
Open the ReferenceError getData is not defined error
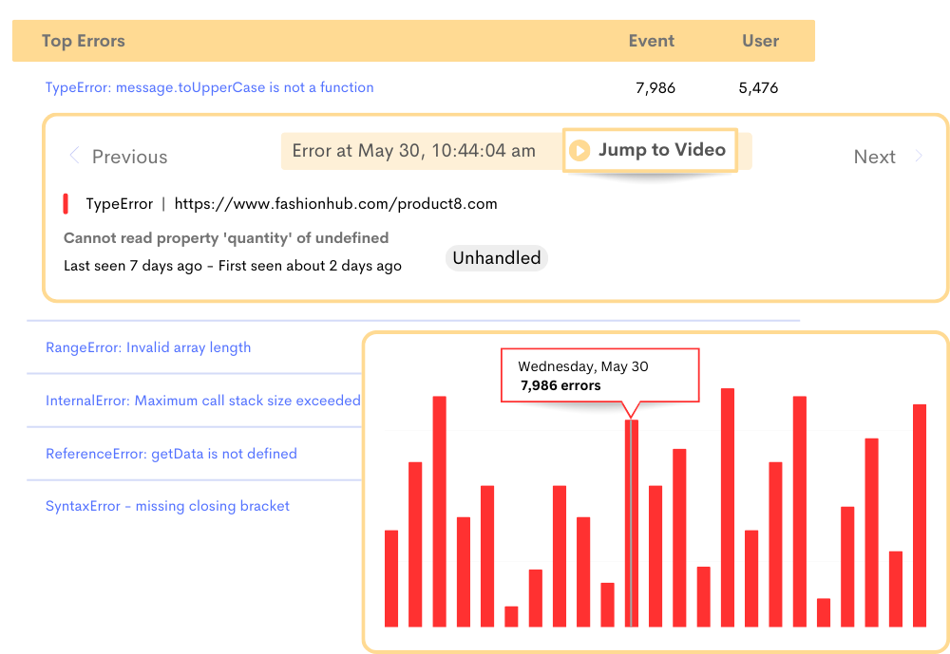pyautogui.click(x=170, y=454)
